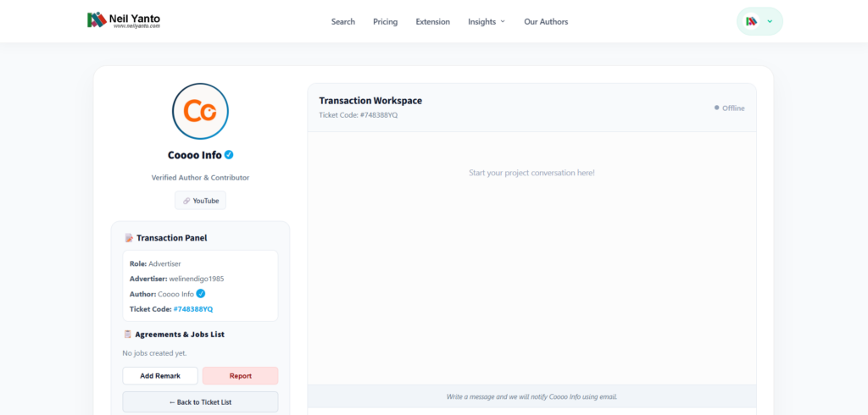Expand the green account dropdown chevron
The height and width of the screenshot is (415, 868).
[x=770, y=21]
